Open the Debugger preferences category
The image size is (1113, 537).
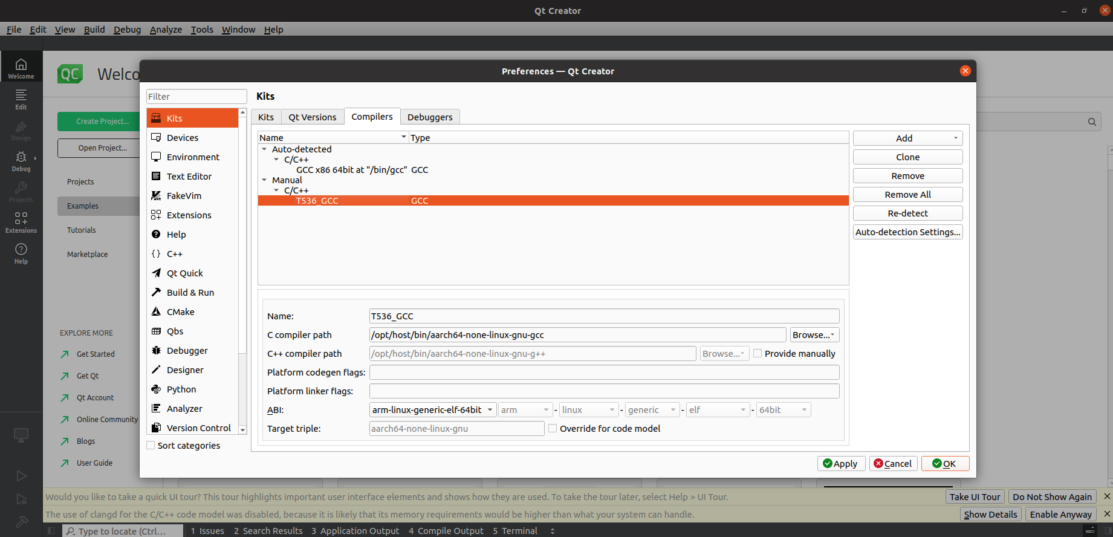coord(187,351)
